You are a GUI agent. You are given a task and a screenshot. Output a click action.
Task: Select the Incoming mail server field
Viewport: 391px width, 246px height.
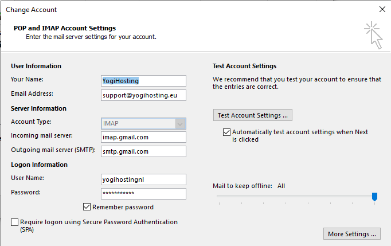tap(143, 137)
